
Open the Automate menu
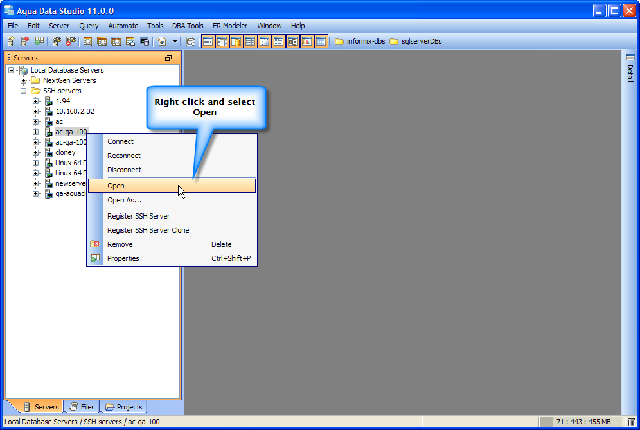pyautogui.click(x=123, y=26)
